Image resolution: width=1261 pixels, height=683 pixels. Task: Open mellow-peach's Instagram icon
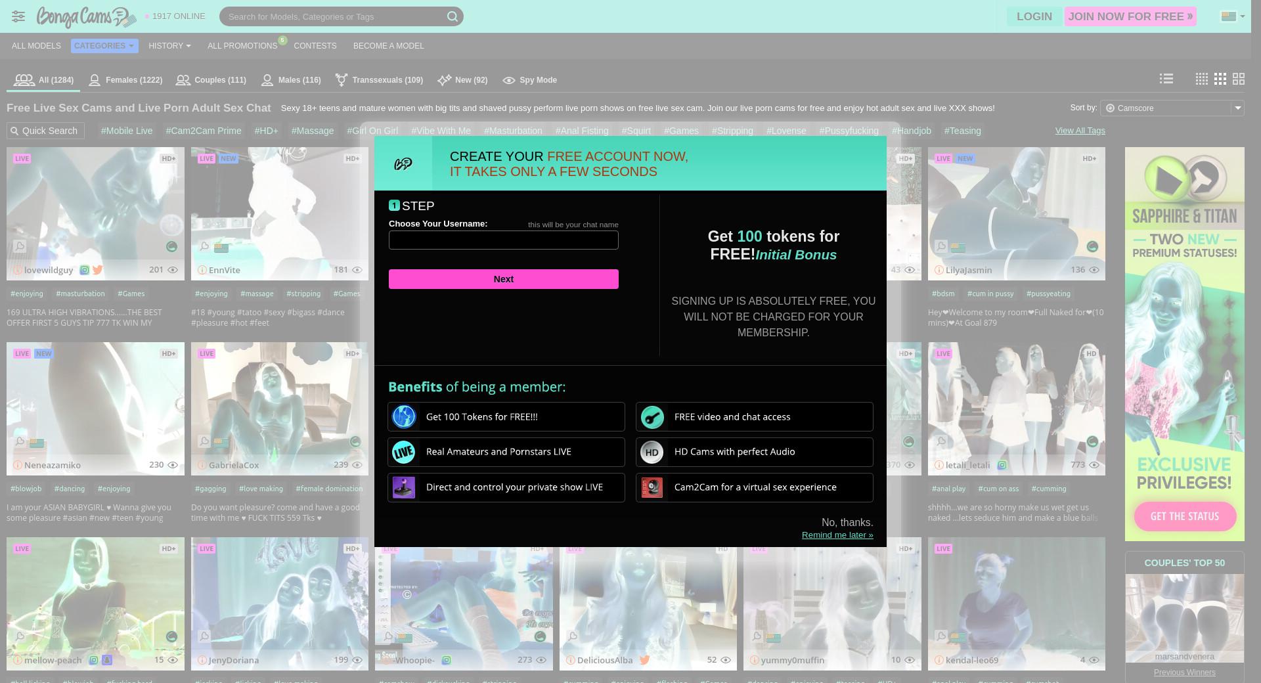(94, 660)
